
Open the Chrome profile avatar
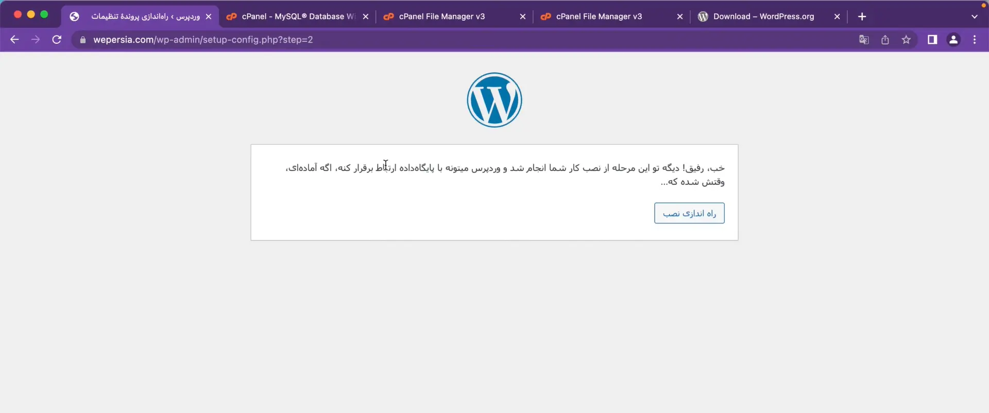(x=953, y=40)
